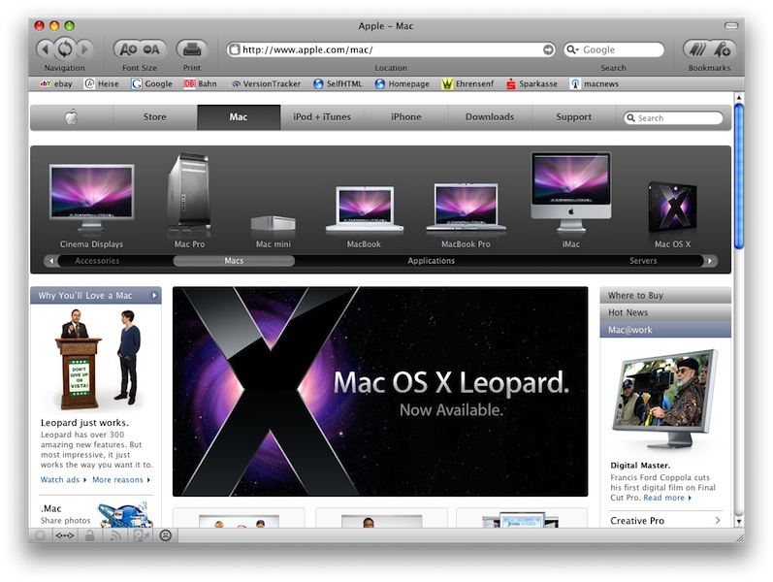Click the scrollbar up arrow

tap(738, 98)
